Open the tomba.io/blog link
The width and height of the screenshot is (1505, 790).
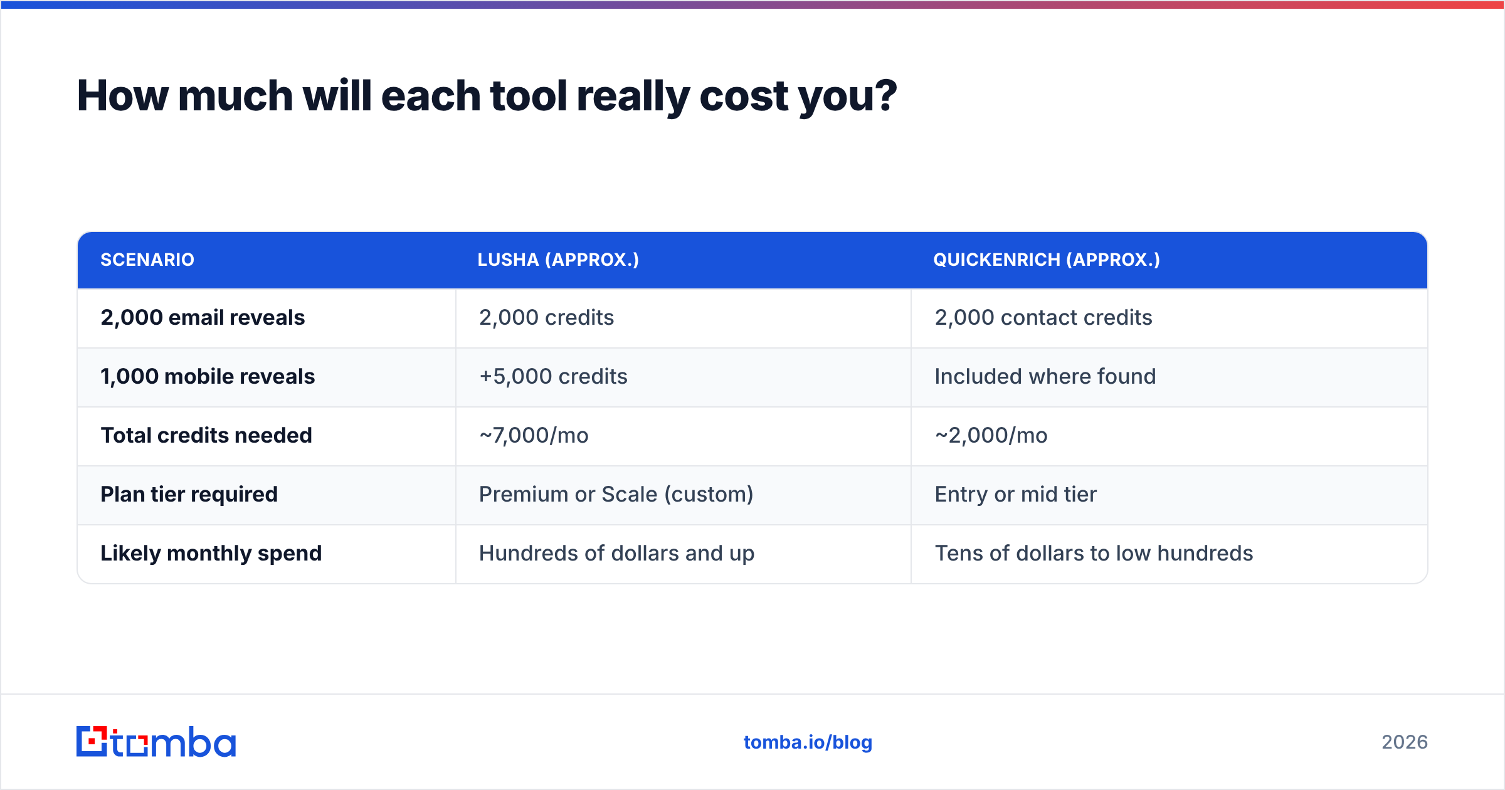click(808, 742)
